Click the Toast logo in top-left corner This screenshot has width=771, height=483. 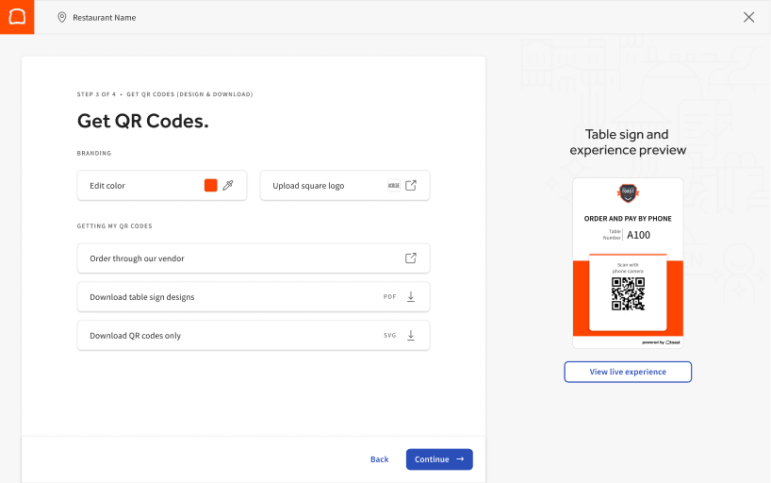coord(17,17)
